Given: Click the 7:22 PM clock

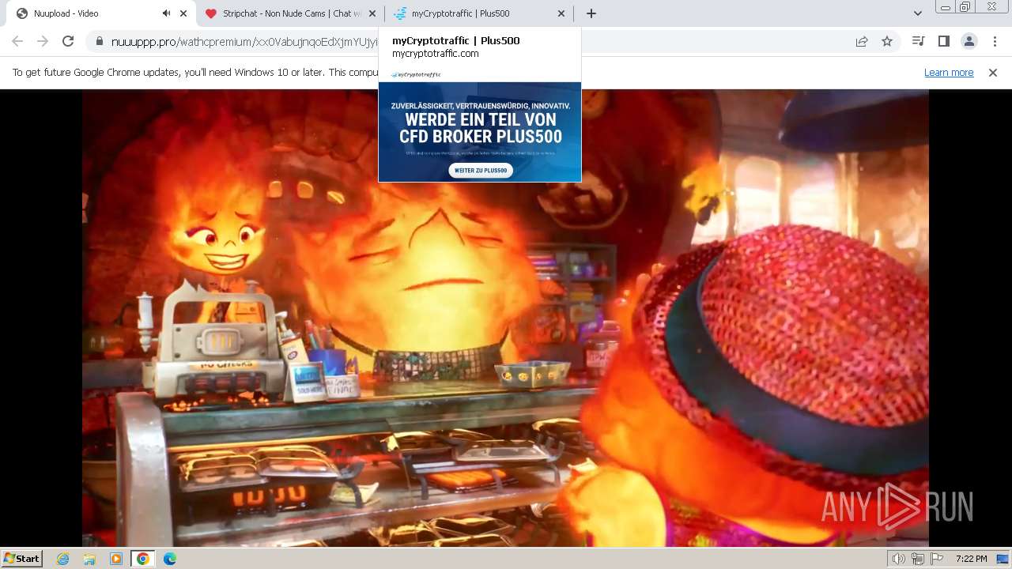Looking at the screenshot, I should pyautogui.click(x=971, y=559).
